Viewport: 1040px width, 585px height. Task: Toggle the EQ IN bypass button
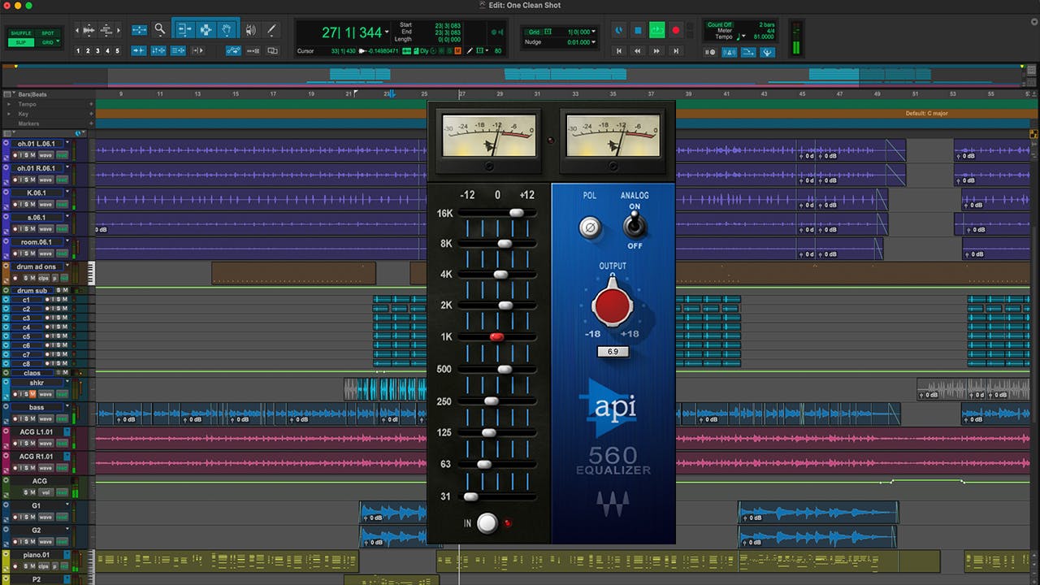click(487, 523)
